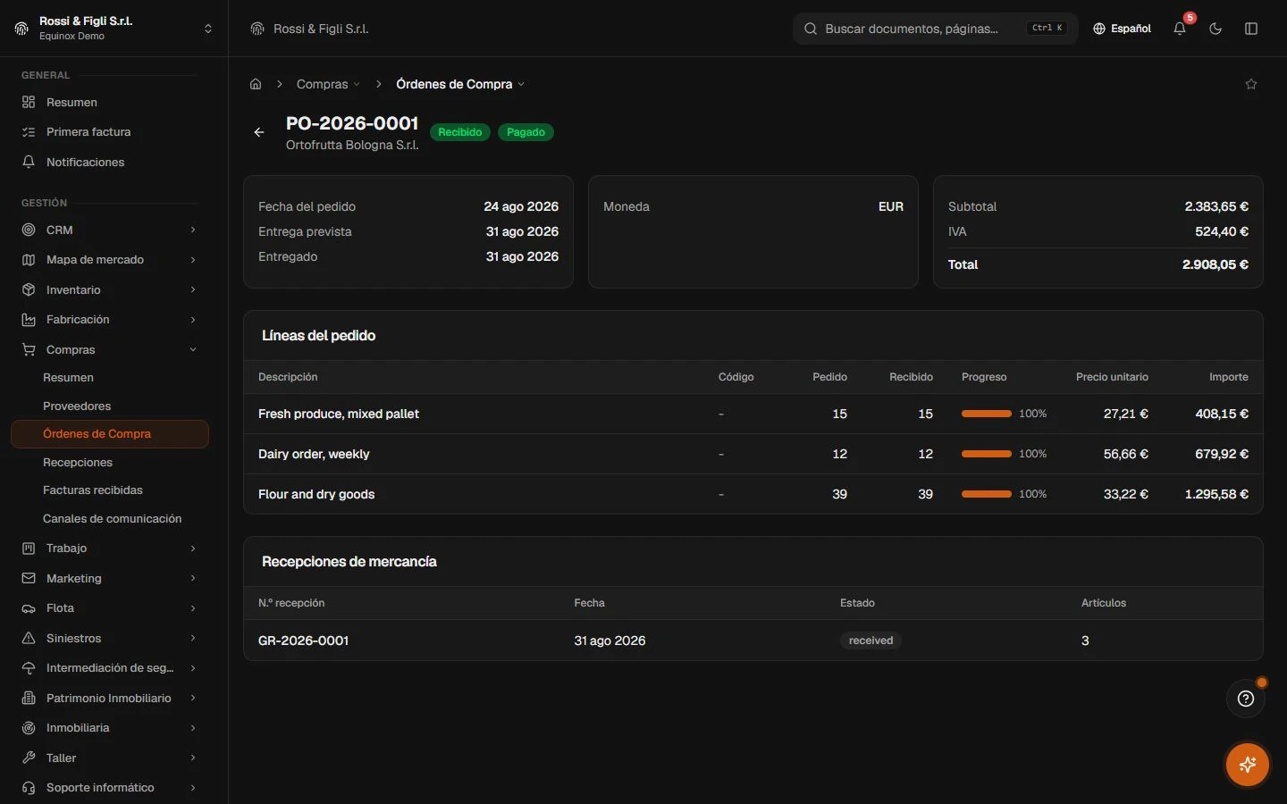1287x804 pixels.
Task: Go back using the left arrow
Action: pos(259,132)
